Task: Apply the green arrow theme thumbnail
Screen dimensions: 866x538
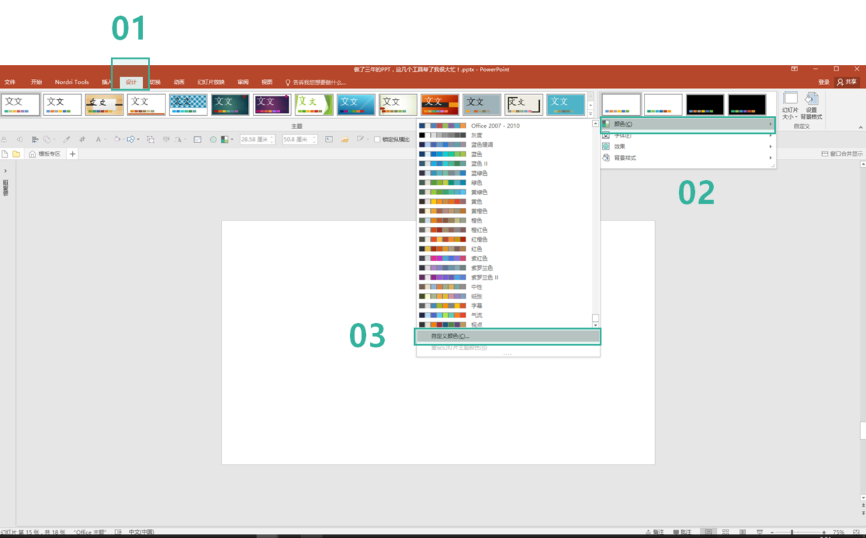Action: coord(314,105)
